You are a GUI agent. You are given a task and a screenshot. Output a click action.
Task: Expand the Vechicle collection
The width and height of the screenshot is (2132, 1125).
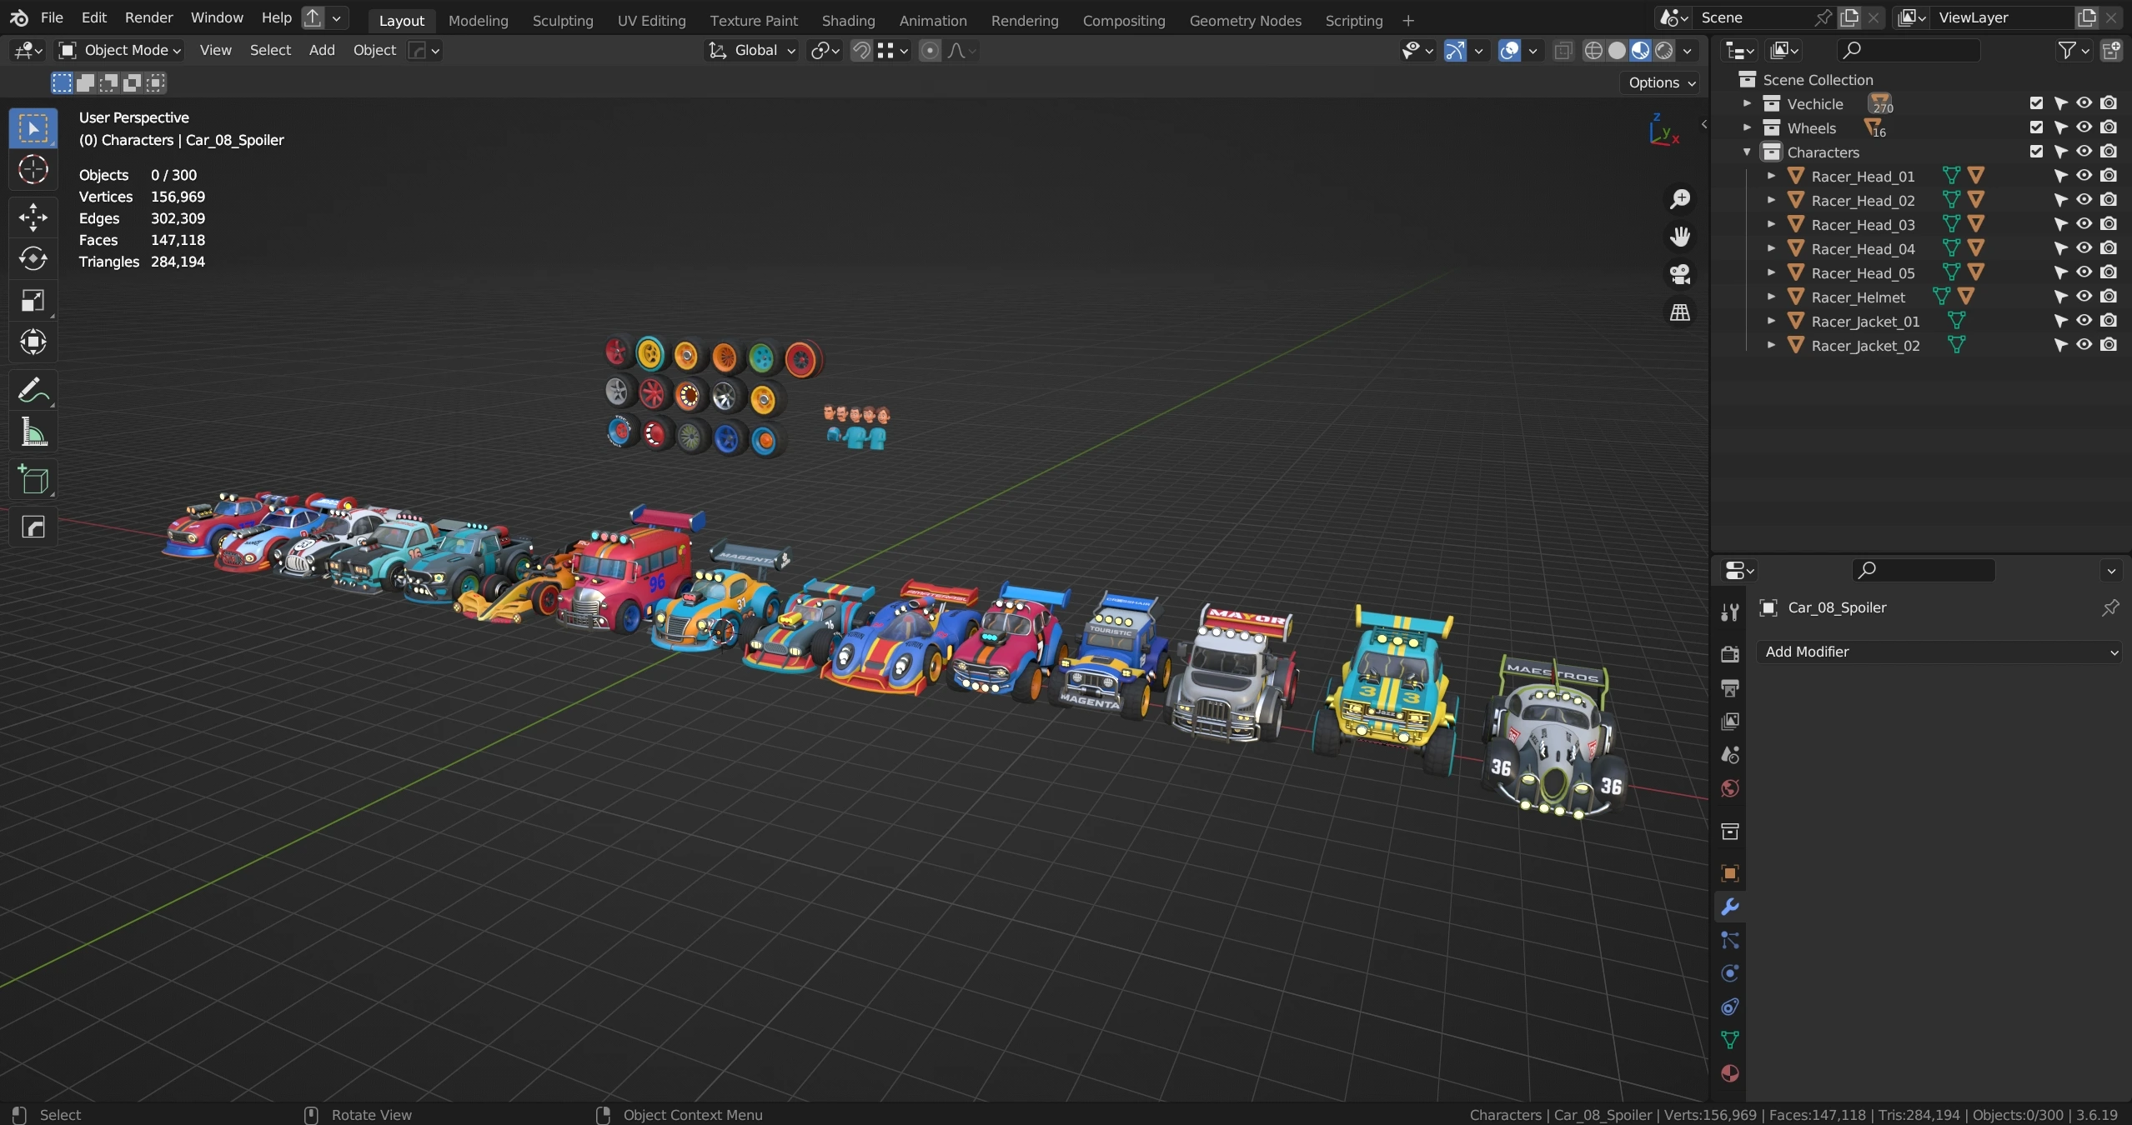coord(1748,103)
